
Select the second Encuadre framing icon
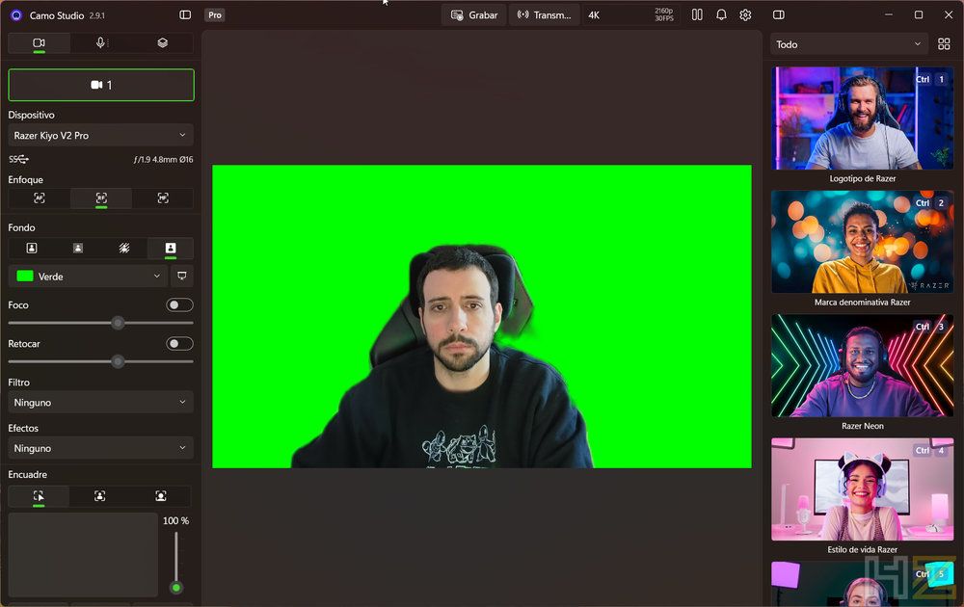[x=99, y=496]
